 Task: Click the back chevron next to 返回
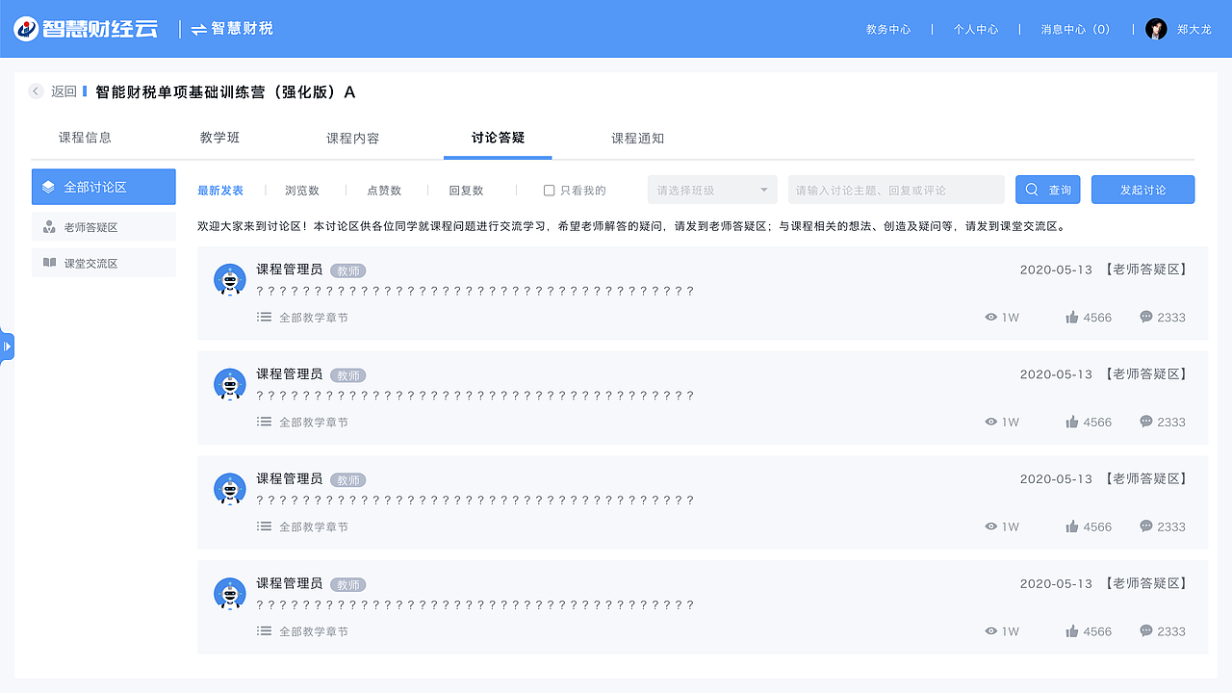click(37, 91)
